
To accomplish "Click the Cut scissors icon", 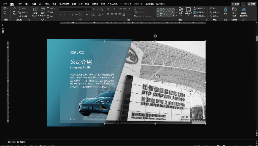I will pyautogui.click(x=20, y=8).
